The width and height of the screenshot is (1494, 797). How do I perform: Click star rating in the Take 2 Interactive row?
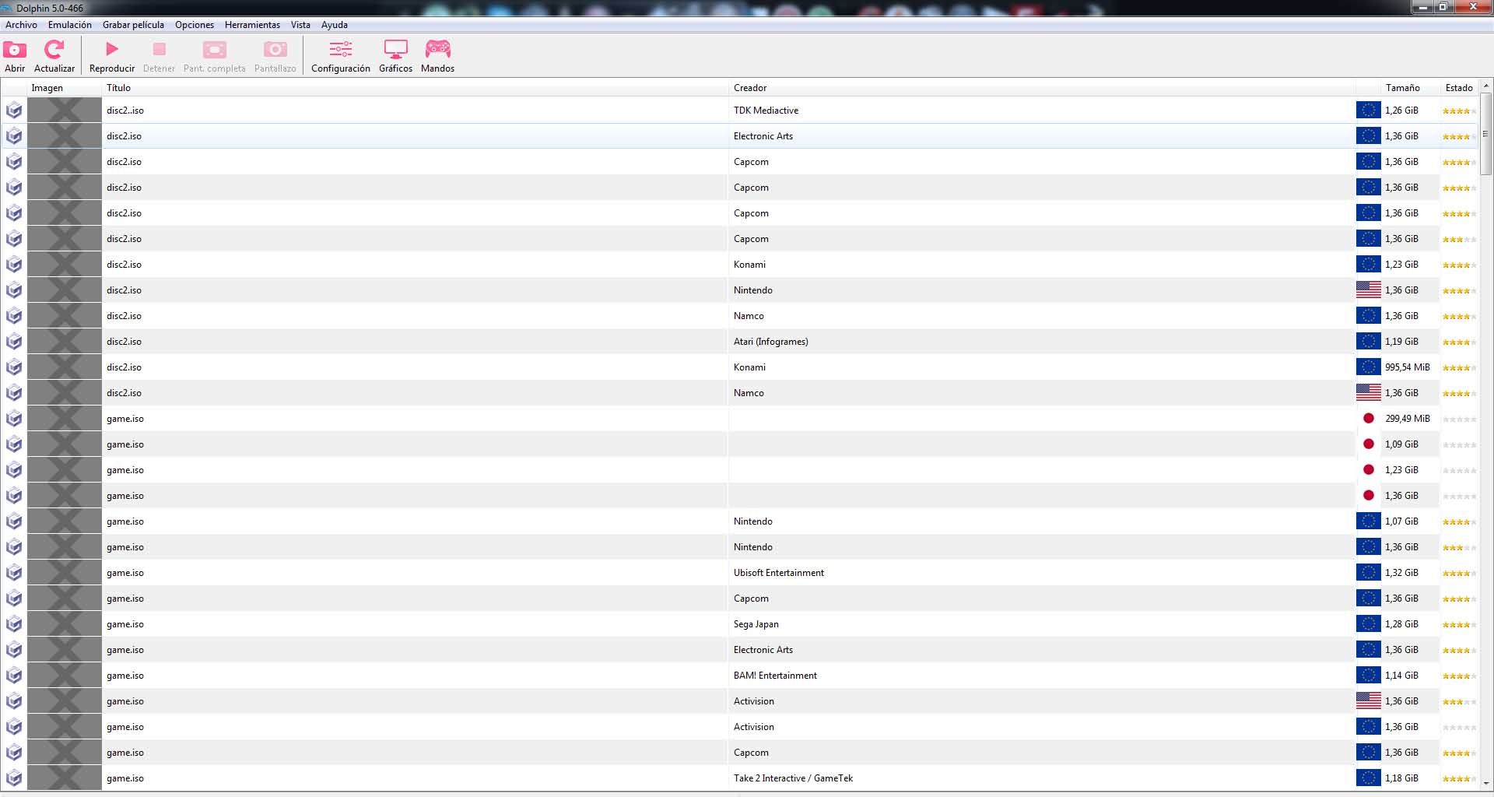tap(1459, 779)
